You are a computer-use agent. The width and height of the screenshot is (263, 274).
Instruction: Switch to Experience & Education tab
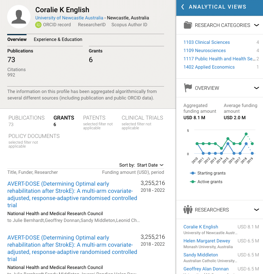pos(58,40)
